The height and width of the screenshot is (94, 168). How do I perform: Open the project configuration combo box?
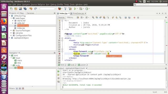(x=48, y=9)
